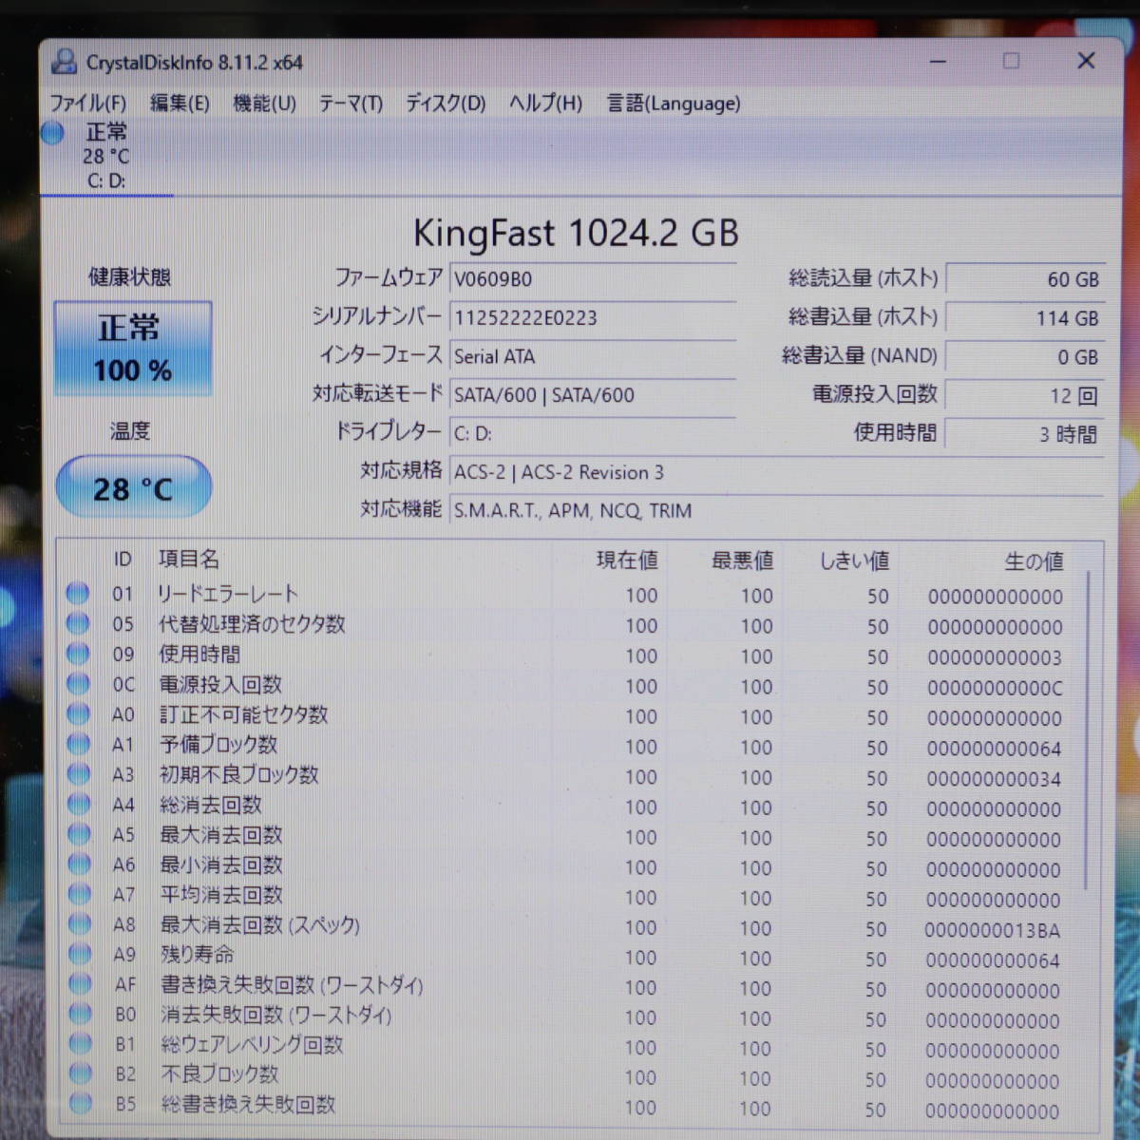Click the status orb for 09 使用時間

[78, 654]
